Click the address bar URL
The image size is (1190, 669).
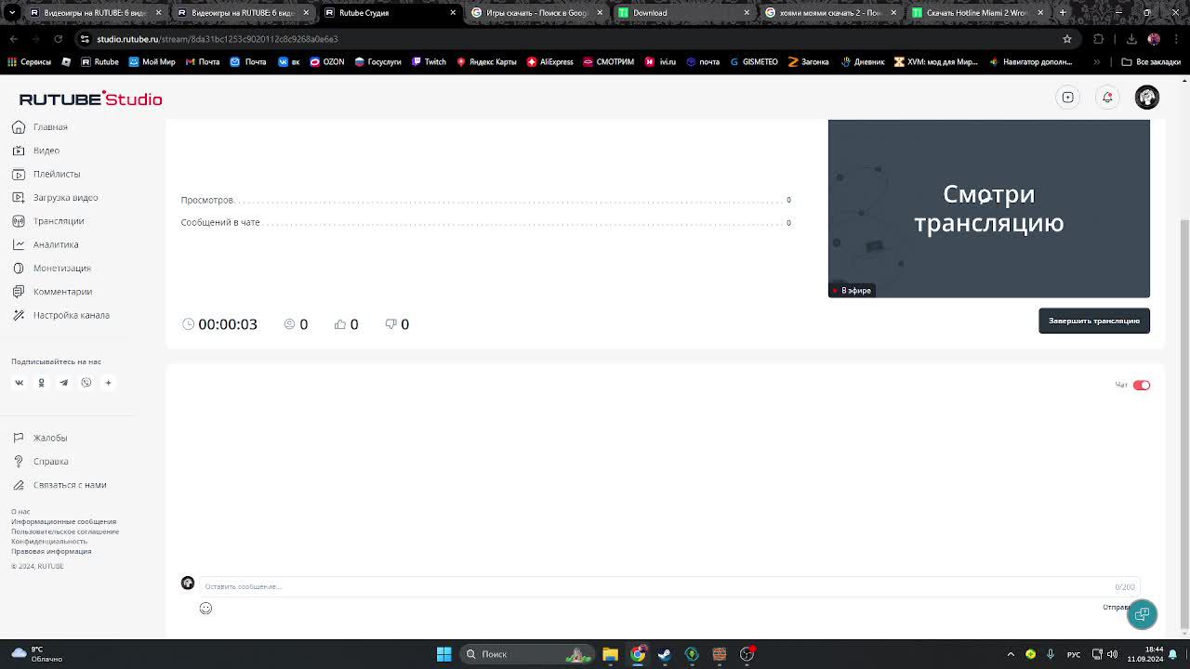tap(218, 39)
